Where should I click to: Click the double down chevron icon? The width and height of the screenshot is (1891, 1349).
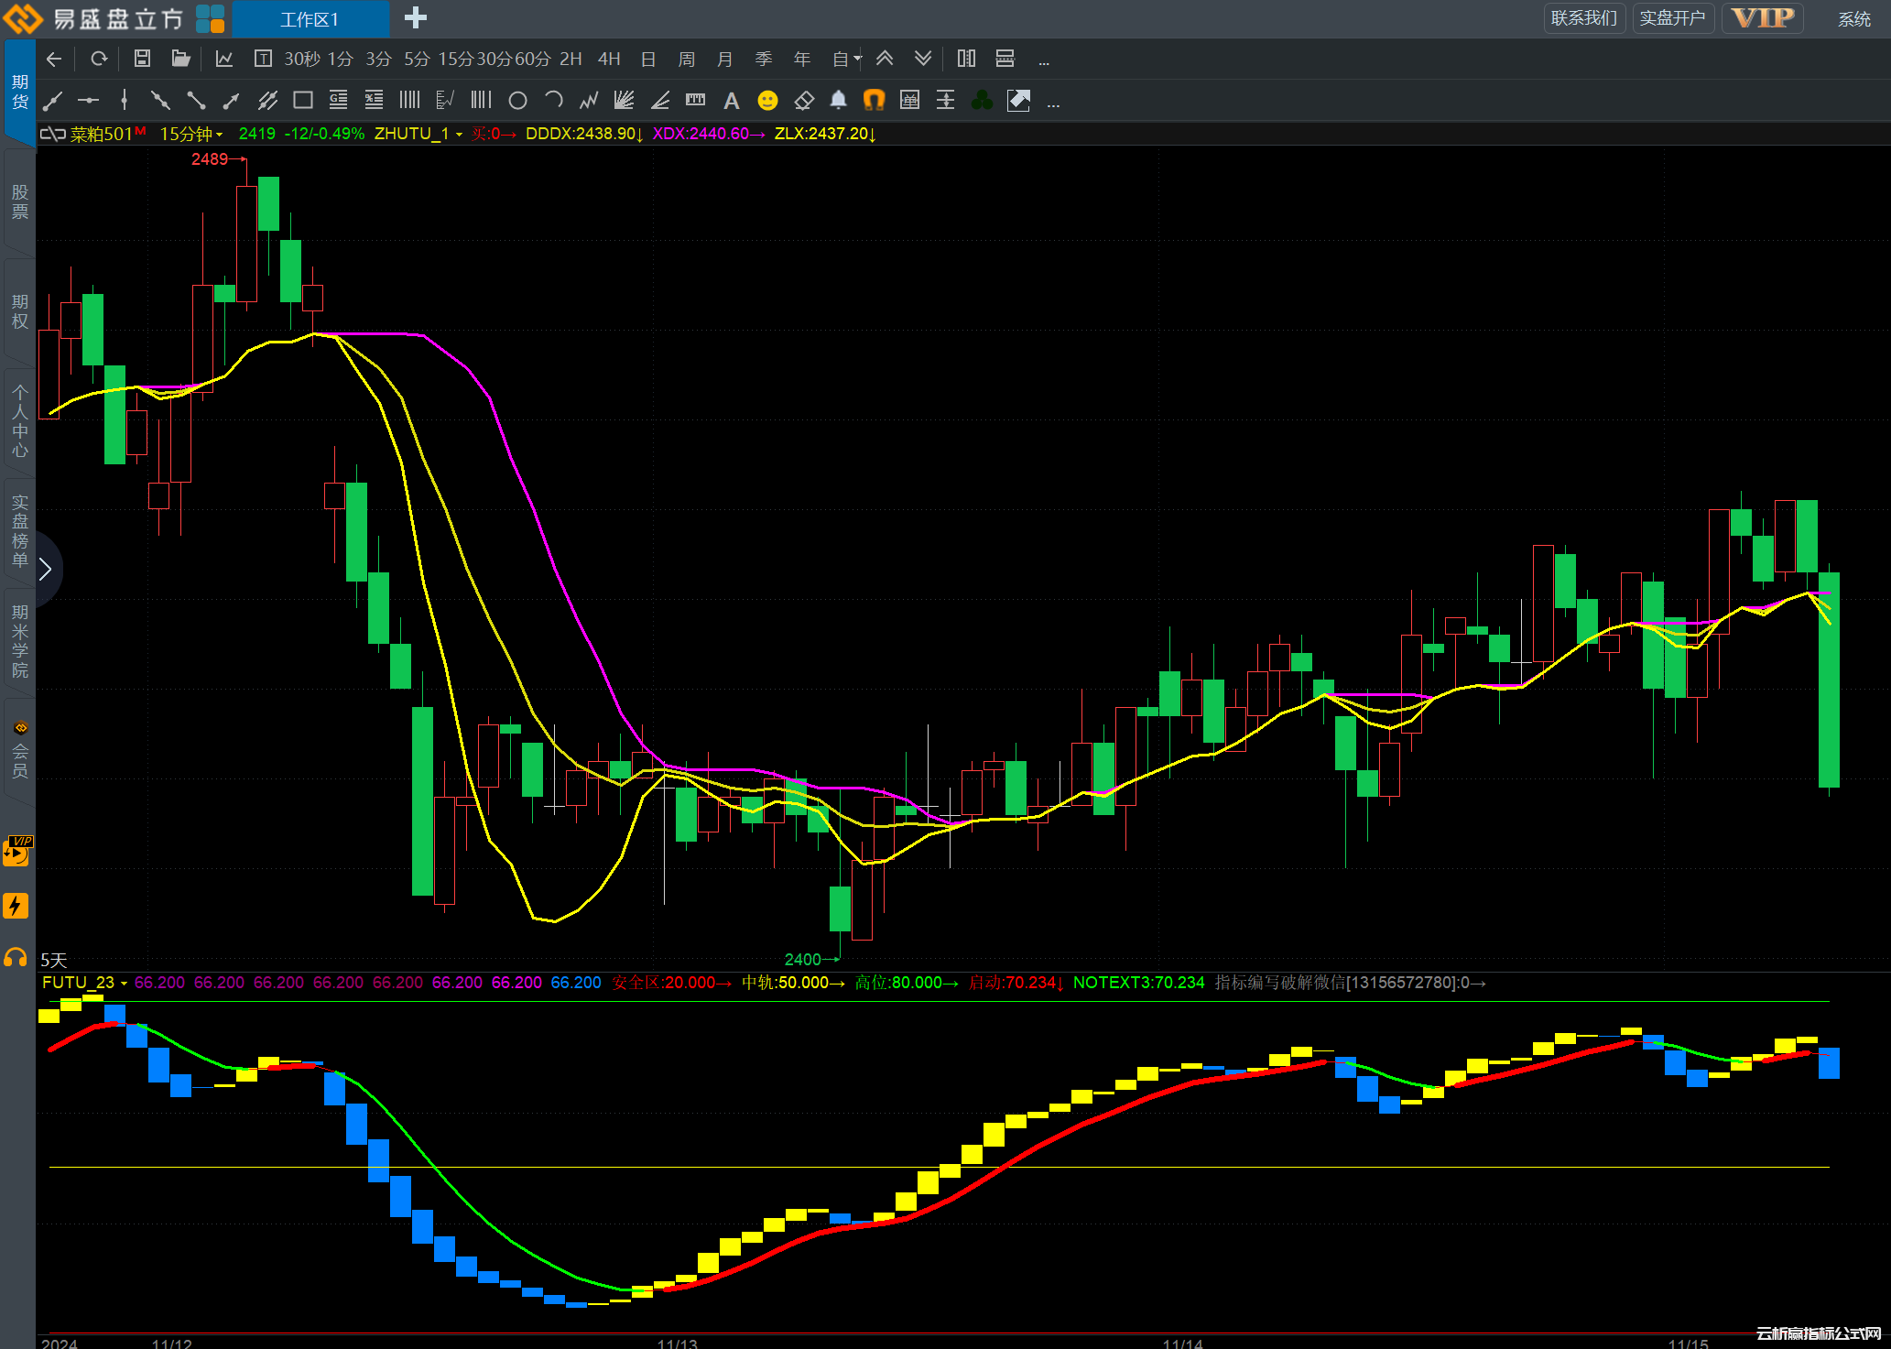tap(923, 60)
